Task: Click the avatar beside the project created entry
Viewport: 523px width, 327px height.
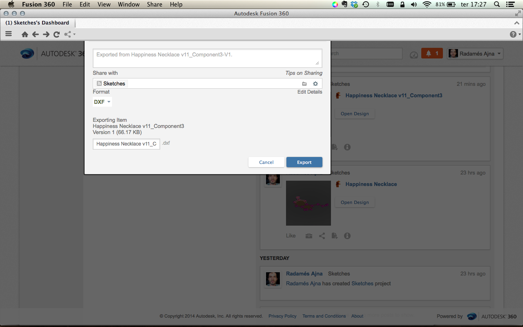Action: click(273, 280)
